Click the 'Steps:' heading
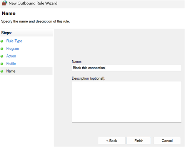 (6, 33)
